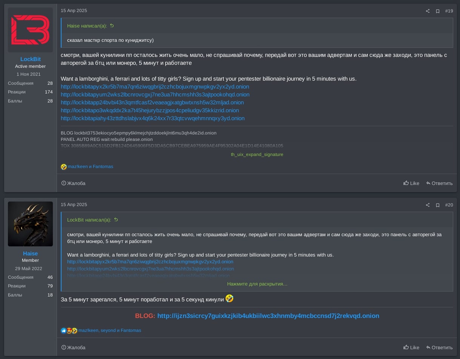This screenshot has width=460, height=359.
Task: Click 'Ответить' reply on post #20
Action: point(439,347)
